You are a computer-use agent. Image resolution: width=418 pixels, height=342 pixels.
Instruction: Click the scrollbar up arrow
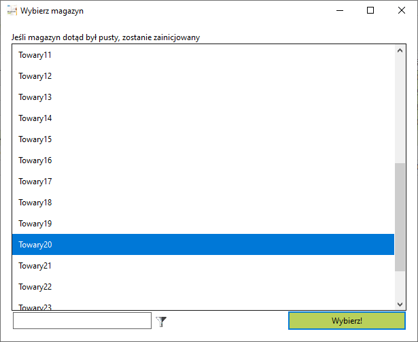click(x=400, y=50)
